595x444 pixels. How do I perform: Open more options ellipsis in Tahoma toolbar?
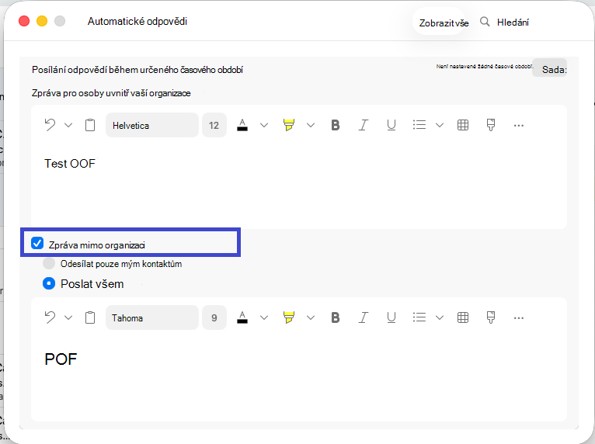519,318
